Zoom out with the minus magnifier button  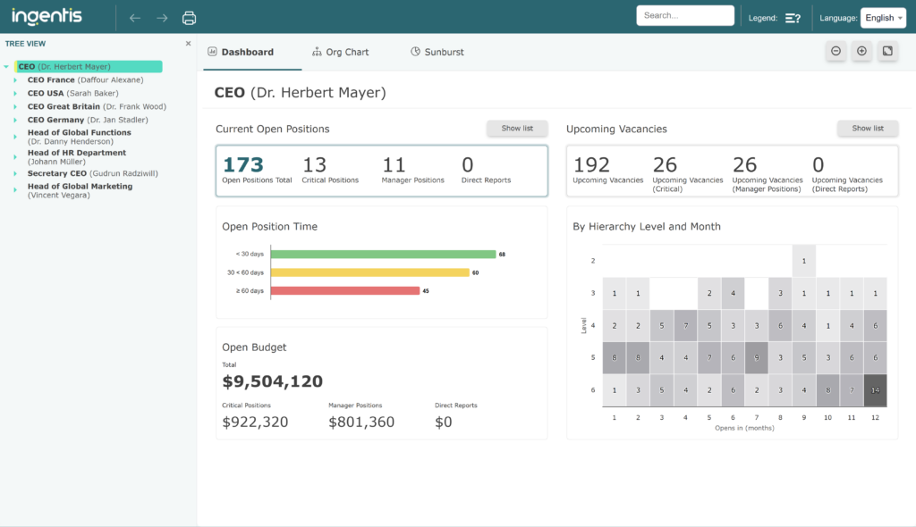(x=836, y=51)
